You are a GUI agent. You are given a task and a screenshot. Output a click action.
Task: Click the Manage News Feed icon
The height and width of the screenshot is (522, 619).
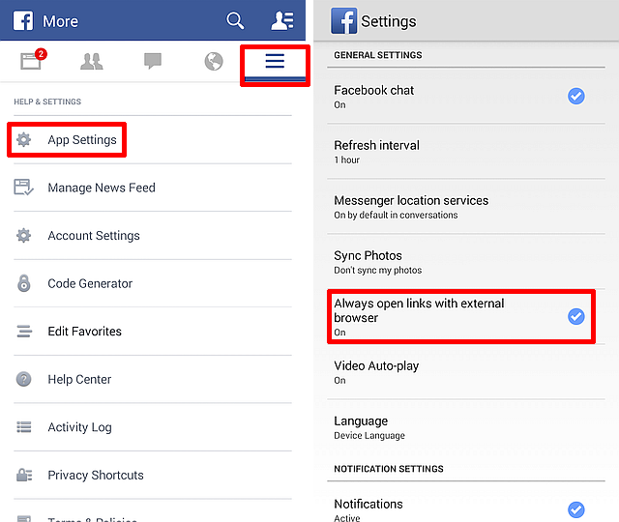(x=23, y=188)
